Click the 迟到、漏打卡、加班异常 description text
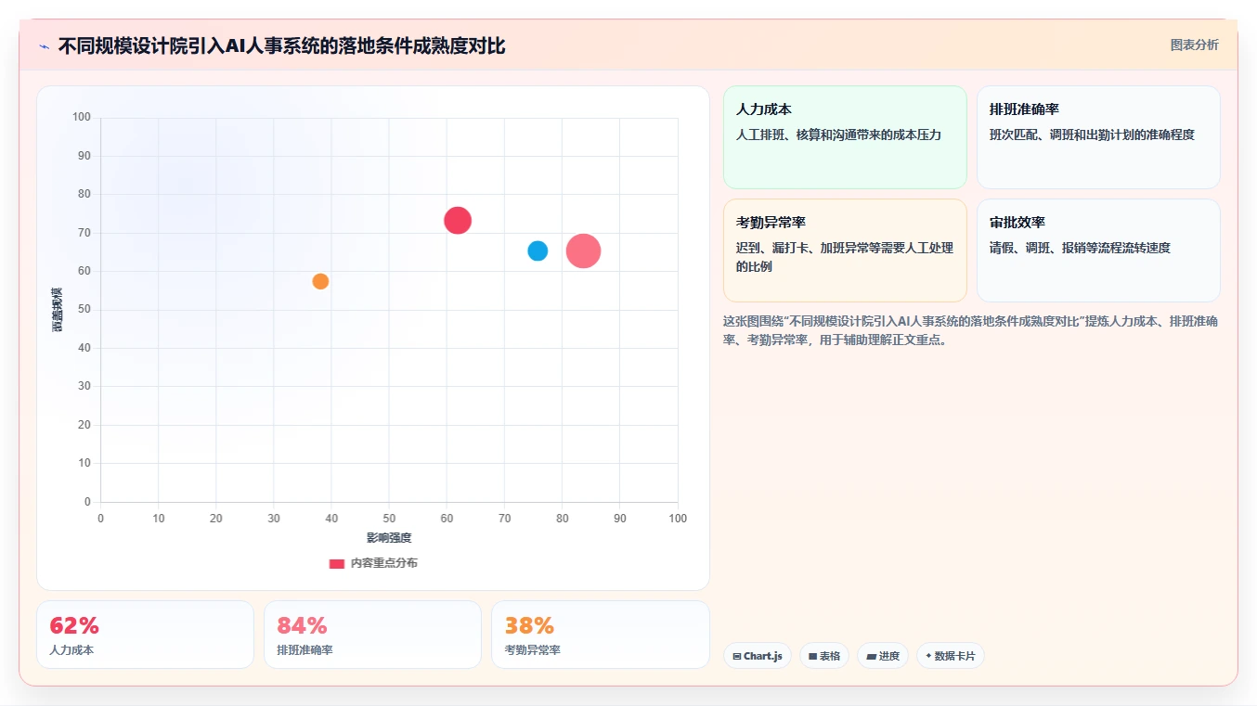Image resolution: width=1257 pixels, height=706 pixels. 845,257
